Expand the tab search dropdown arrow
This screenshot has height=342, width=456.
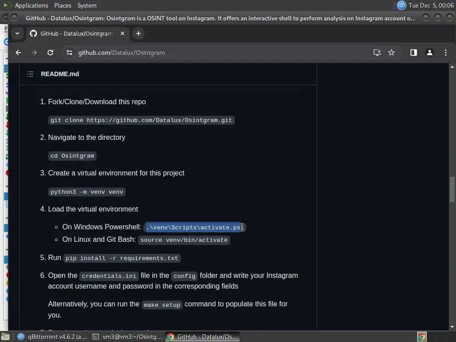pos(17,33)
